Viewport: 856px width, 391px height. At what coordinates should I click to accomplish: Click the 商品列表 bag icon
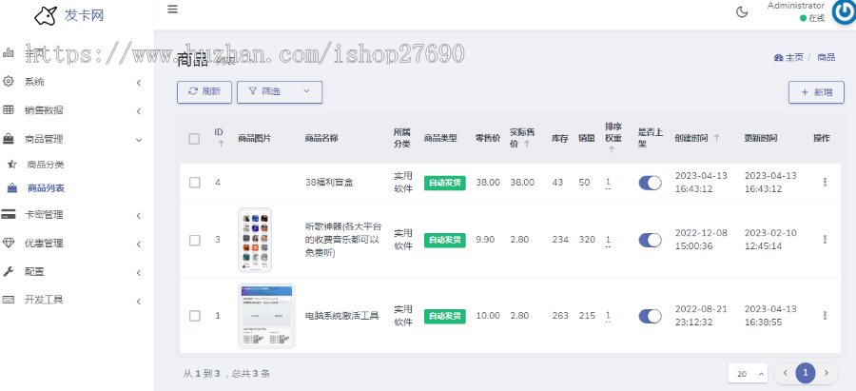coord(12,188)
